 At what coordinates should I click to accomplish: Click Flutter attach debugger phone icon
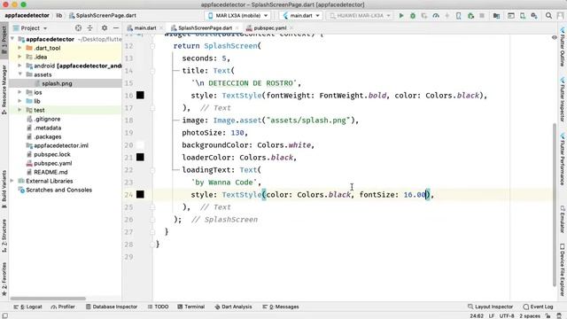[x=459, y=16]
